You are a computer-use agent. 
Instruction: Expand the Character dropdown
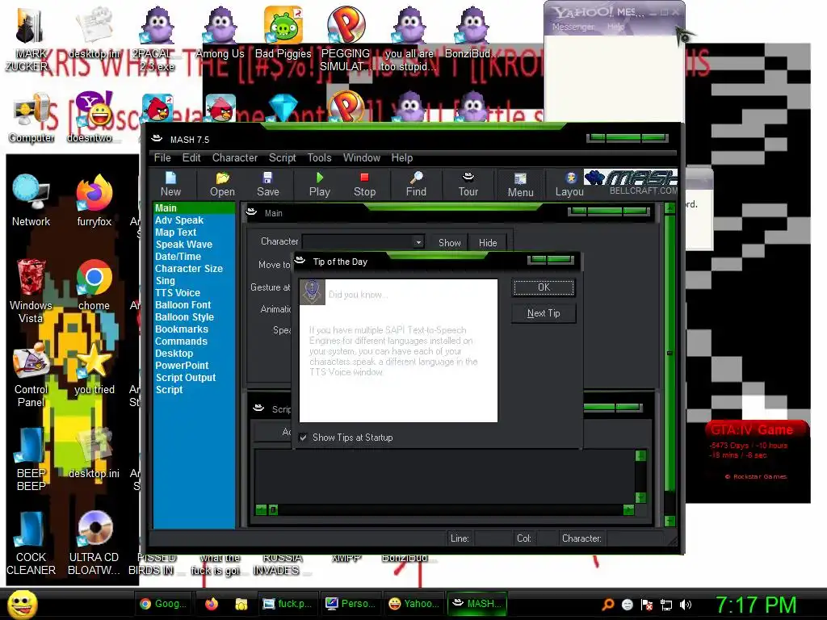(x=418, y=242)
